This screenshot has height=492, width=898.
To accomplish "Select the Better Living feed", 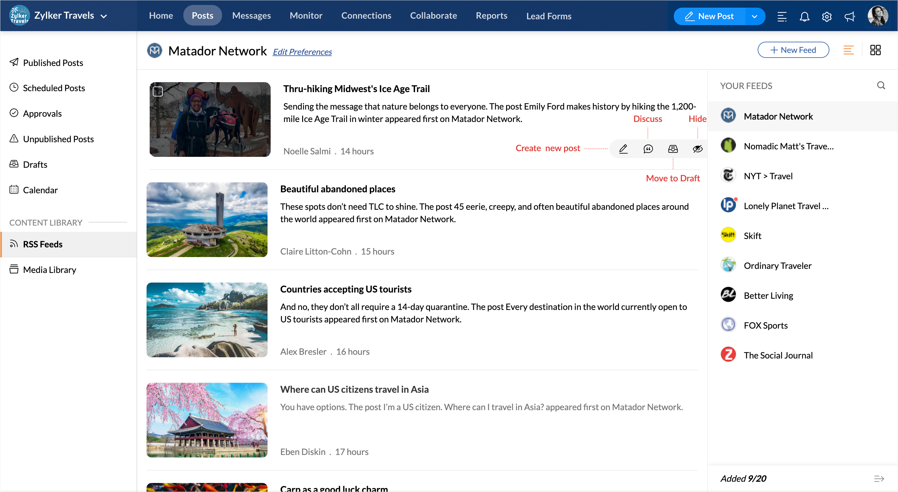I will (803, 296).
